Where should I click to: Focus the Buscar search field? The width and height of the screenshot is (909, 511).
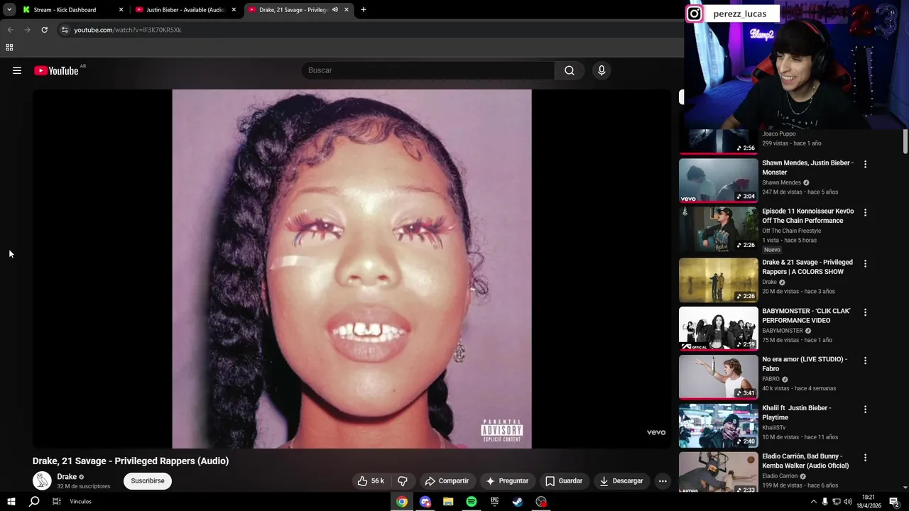[428, 70]
